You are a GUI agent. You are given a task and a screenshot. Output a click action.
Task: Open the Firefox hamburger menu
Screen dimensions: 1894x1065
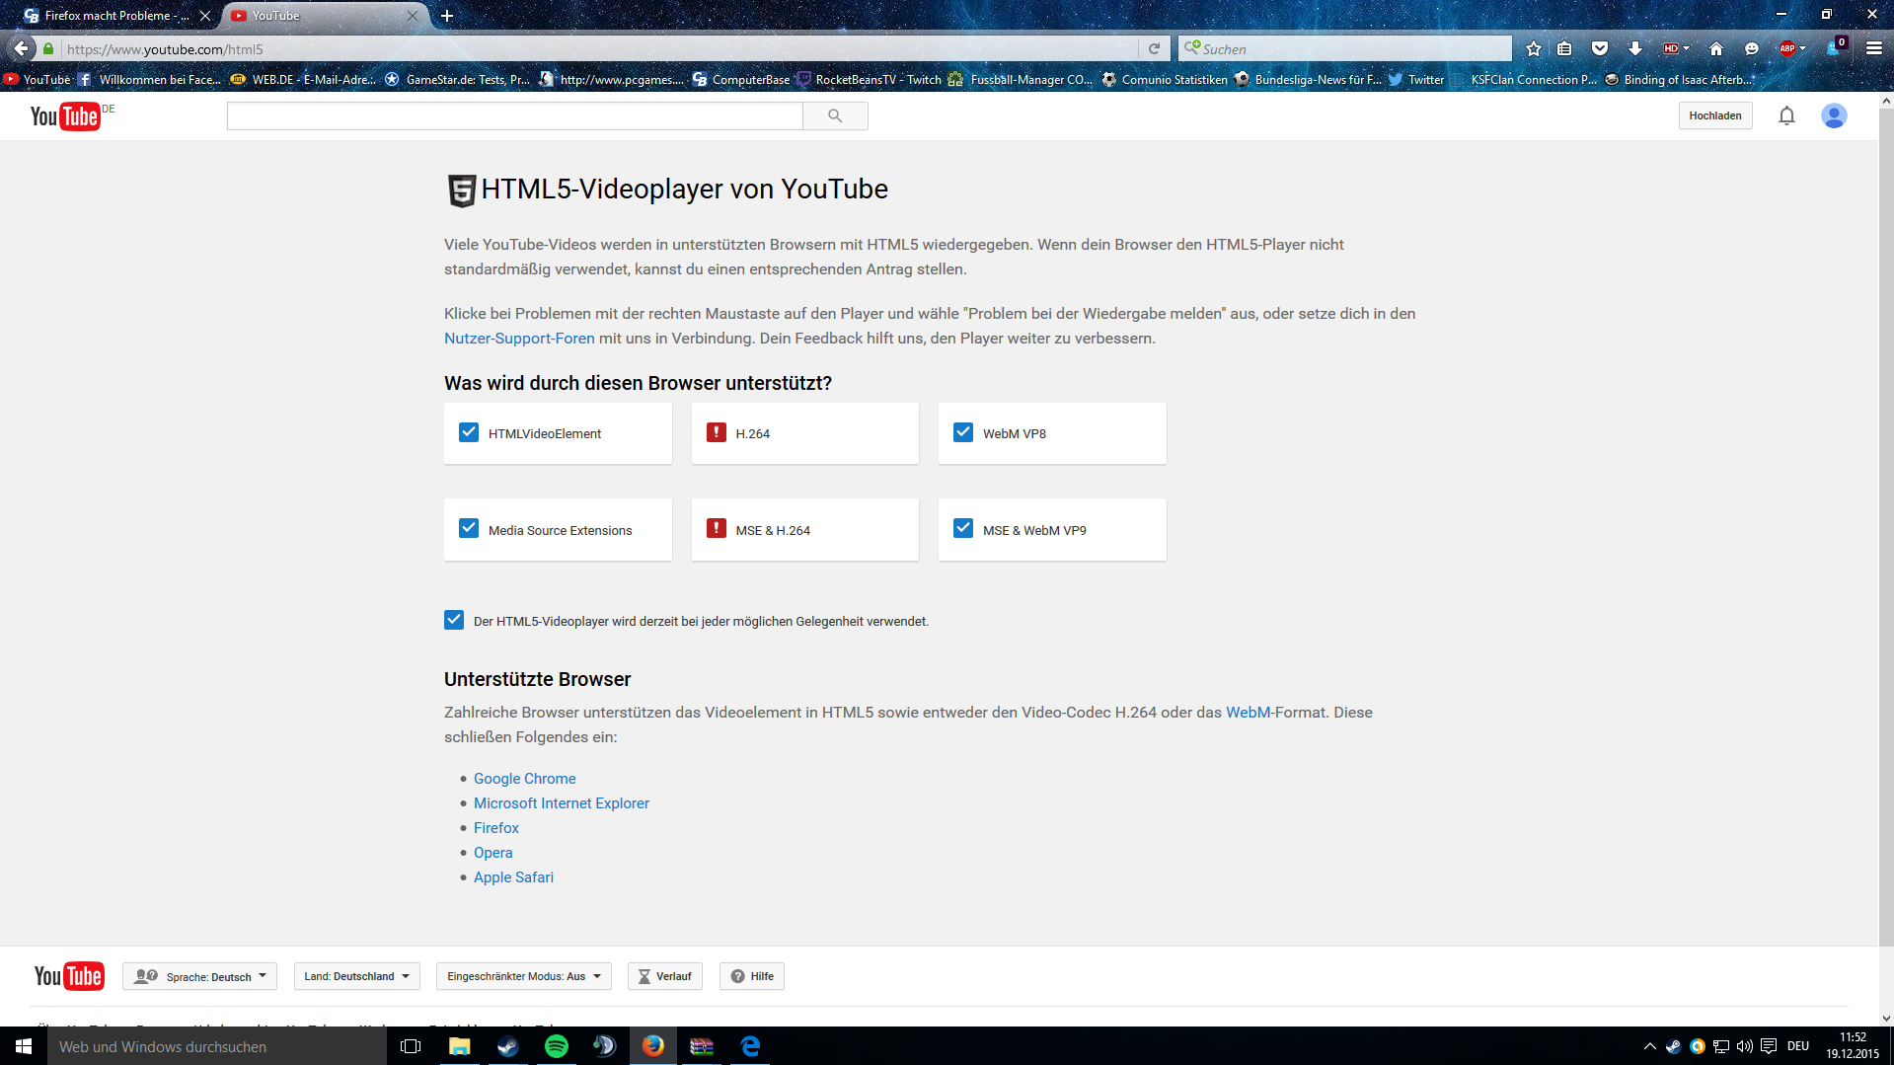click(1874, 48)
